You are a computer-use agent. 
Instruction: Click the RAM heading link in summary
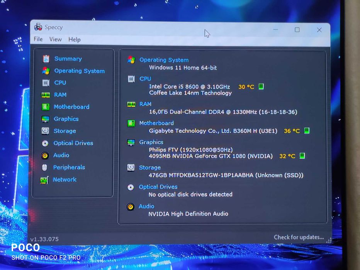[x=145, y=104]
